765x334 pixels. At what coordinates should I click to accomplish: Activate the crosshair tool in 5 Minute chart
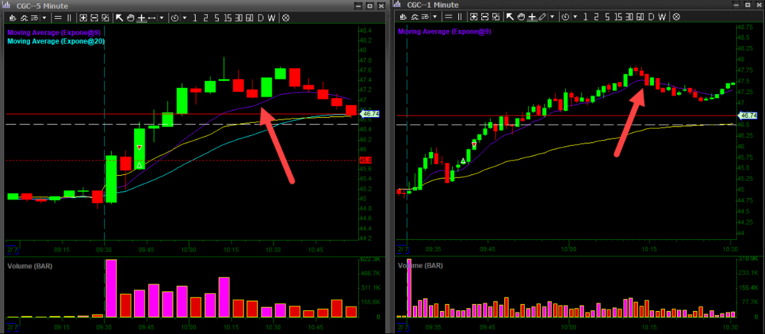141,17
